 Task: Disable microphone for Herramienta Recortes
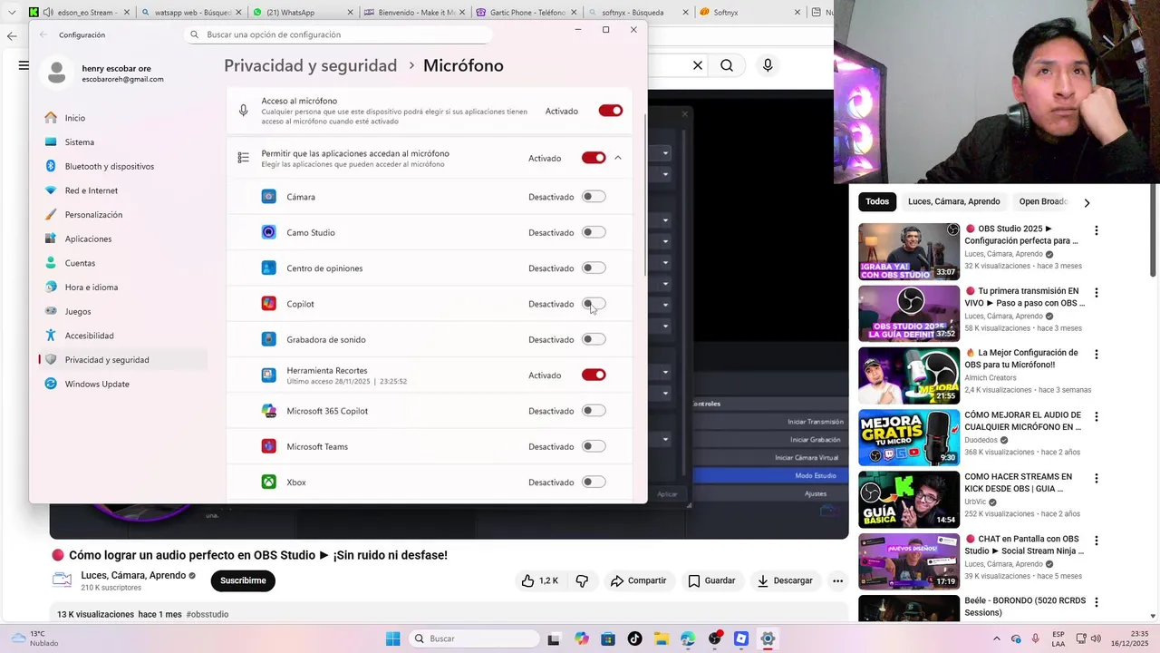click(x=594, y=375)
